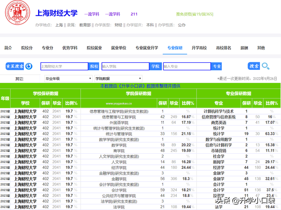Switch to the 院校就业 tab
281x210 pixels.
pyautogui.click(x=94, y=48)
